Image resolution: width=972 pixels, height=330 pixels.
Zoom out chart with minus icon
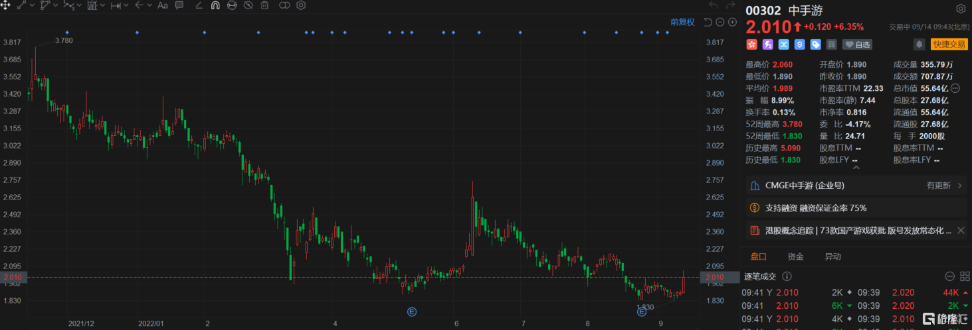[720, 22]
